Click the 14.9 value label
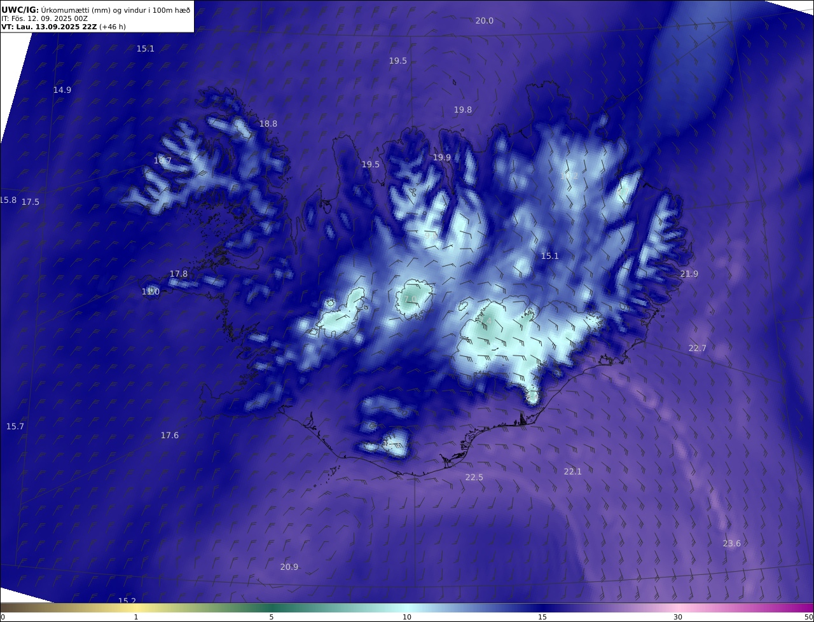 [62, 90]
